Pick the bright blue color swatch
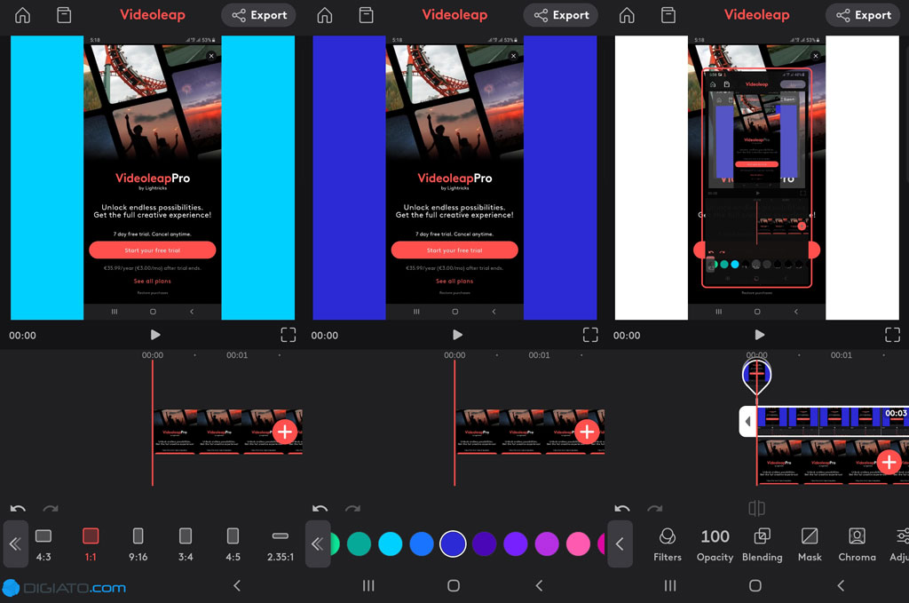The width and height of the screenshot is (909, 603). (x=422, y=543)
